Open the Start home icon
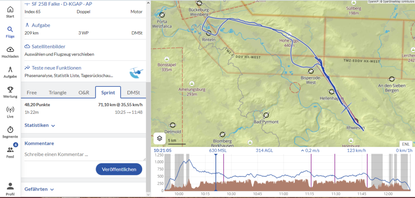 point(10,10)
